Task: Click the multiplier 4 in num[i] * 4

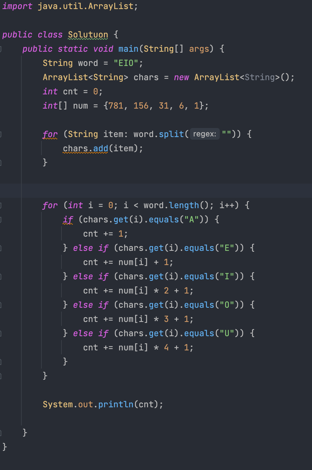Action: click(x=166, y=347)
